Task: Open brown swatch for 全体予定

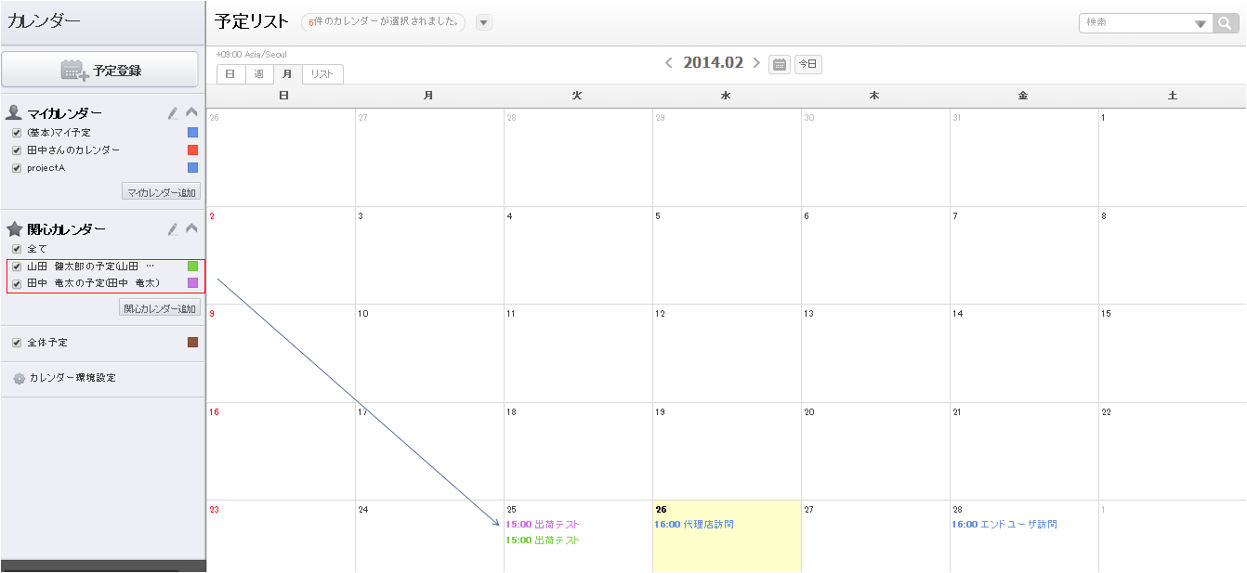Action: point(193,343)
